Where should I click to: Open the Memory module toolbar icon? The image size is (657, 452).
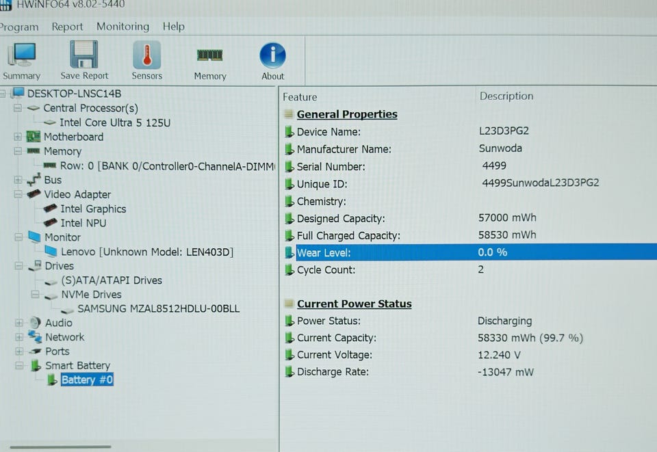coord(209,55)
